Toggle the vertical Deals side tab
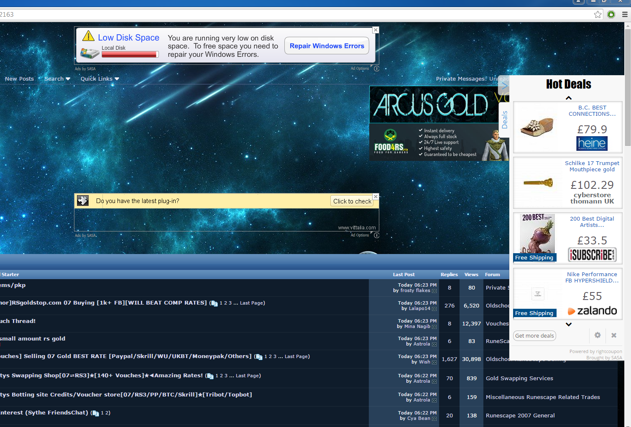 pos(504,119)
